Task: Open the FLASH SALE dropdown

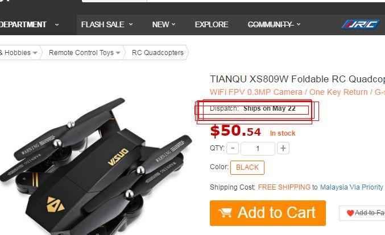Action: [x=107, y=24]
